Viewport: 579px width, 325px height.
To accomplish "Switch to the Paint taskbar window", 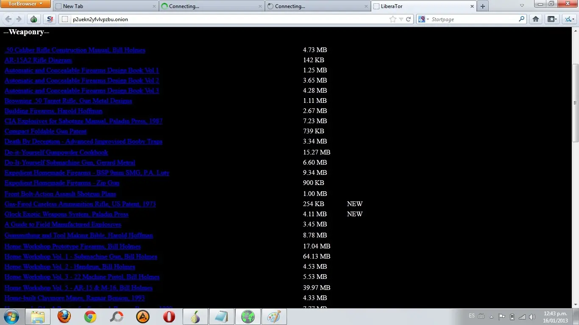I will [x=274, y=317].
